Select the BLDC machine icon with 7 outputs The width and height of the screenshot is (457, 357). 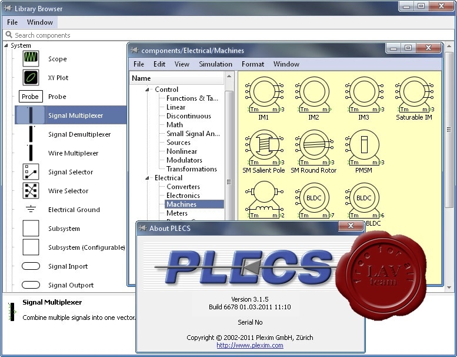click(314, 201)
